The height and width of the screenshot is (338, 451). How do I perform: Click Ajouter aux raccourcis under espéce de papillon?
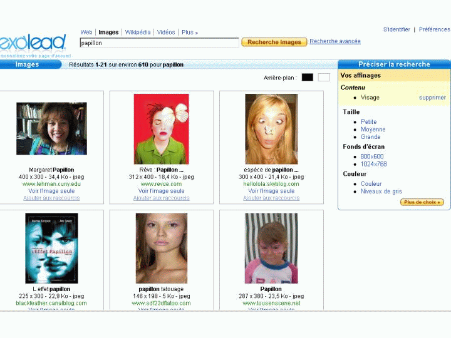(x=271, y=198)
